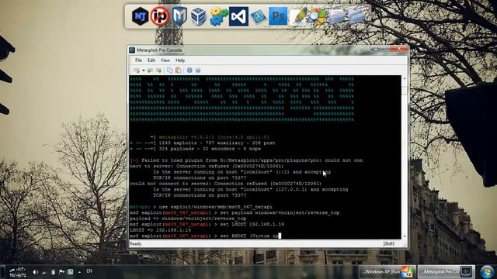This screenshot has width=497, height=279.
Task: Open the NT hexagon icon in the dock
Action: point(140,16)
